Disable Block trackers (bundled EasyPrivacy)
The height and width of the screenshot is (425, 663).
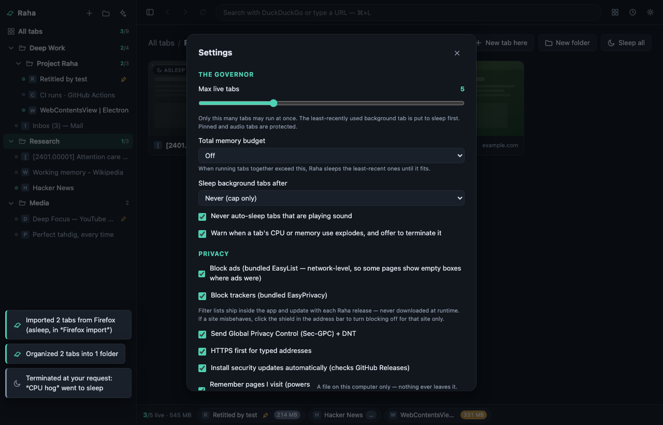(202, 296)
